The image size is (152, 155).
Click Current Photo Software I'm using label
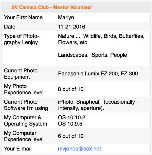tap(26, 105)
